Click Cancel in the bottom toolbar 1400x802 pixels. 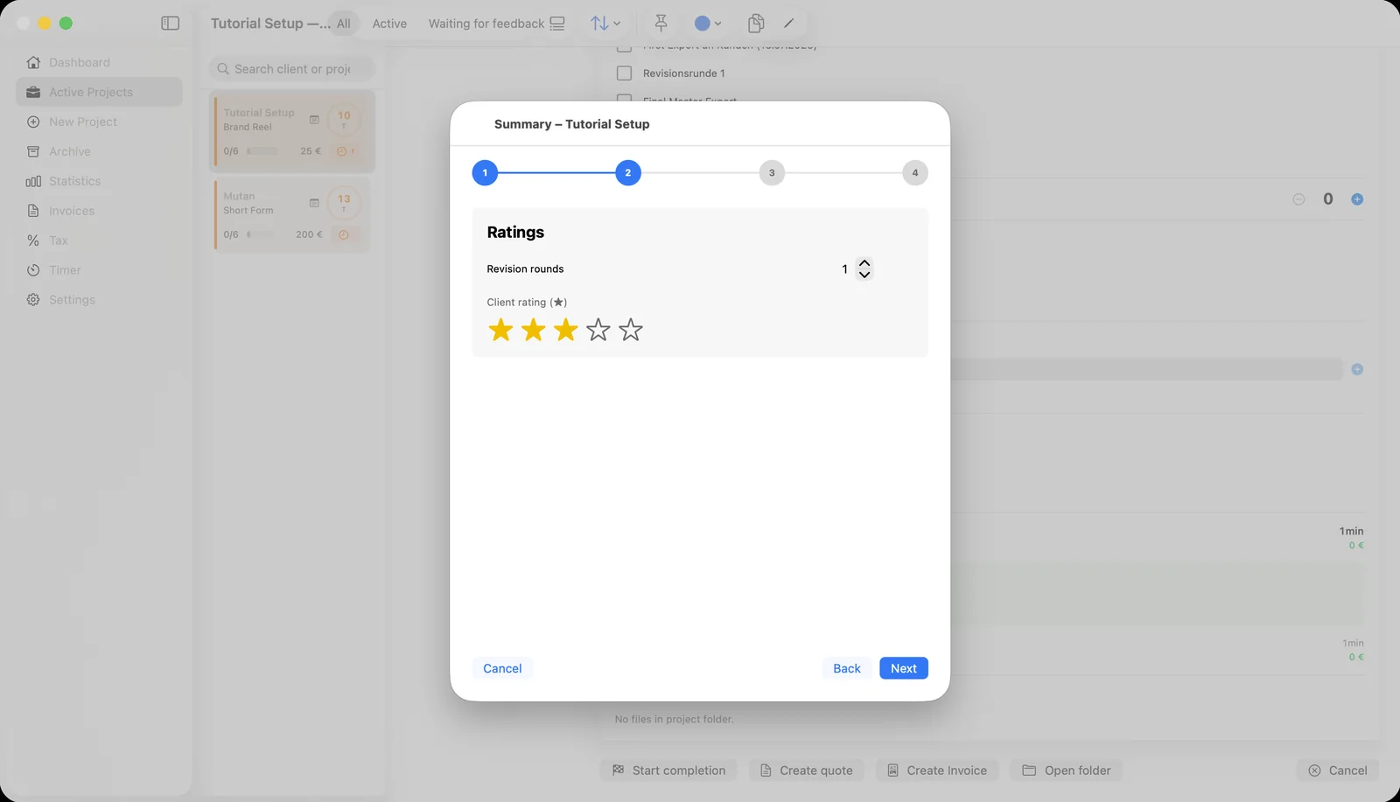click(1338, 771)
